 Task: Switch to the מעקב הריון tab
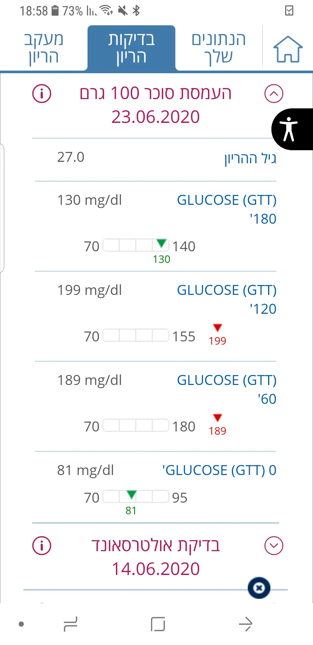[x=44, y=48]
